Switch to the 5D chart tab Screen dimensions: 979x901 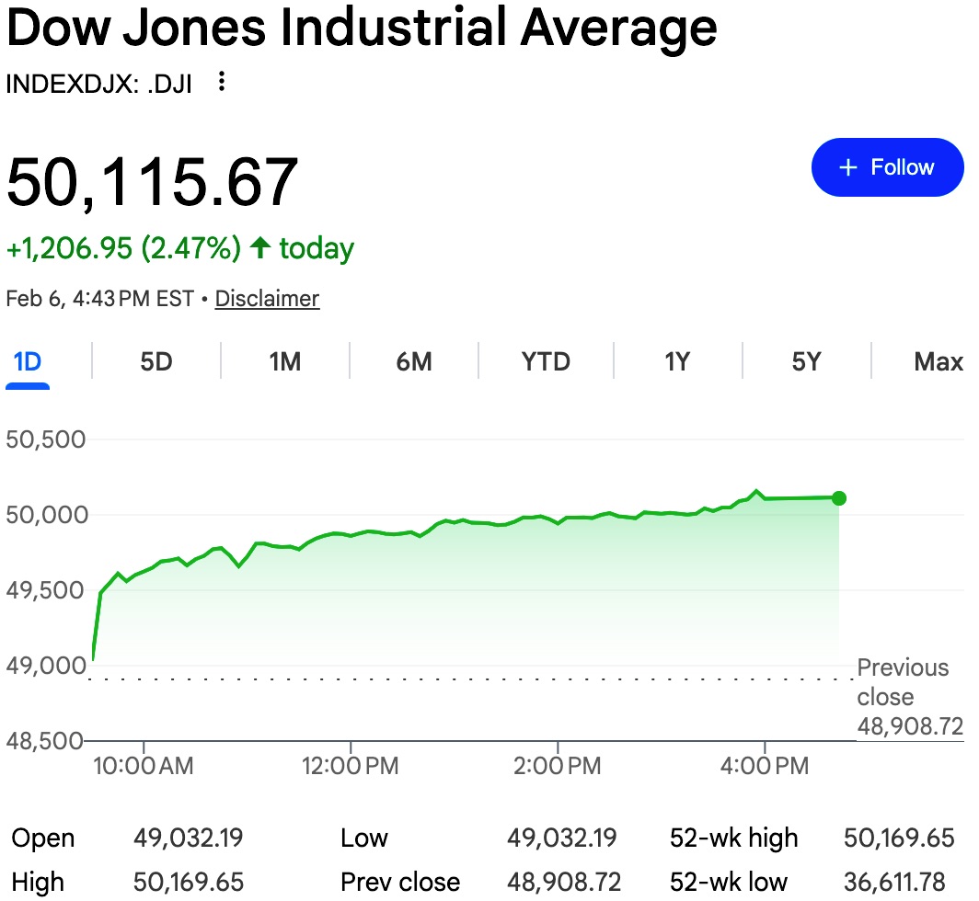(156, 361)
